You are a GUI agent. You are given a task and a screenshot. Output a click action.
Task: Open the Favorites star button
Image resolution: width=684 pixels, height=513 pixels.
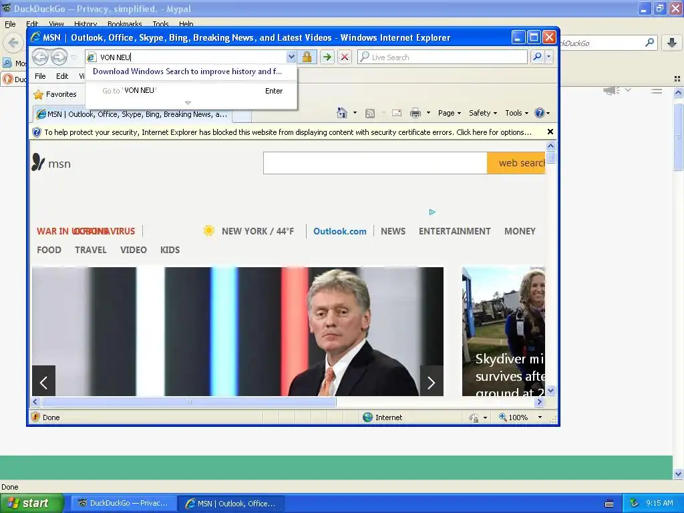click(x=55, y=94)
